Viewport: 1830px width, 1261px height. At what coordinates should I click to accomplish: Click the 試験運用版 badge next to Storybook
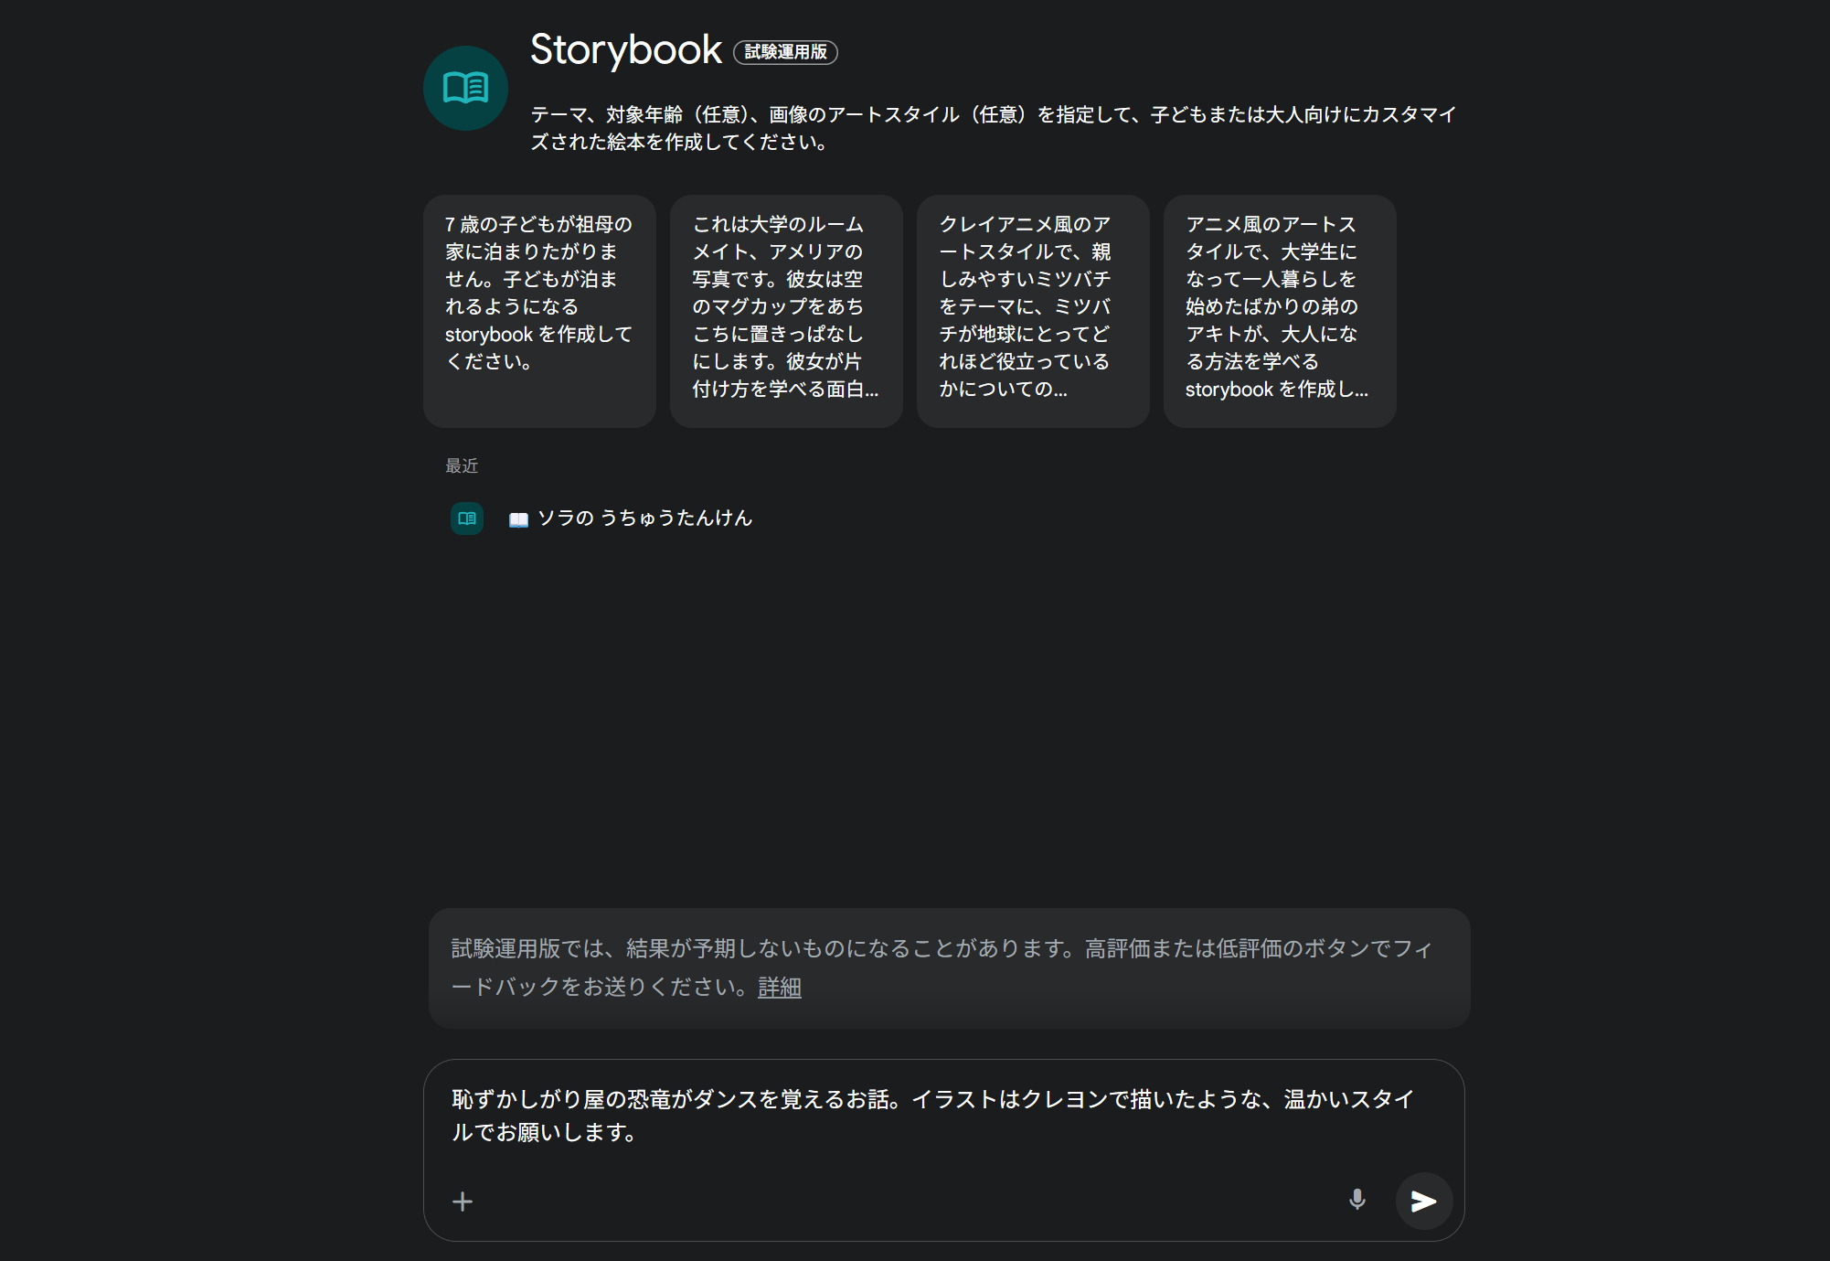coord(785,52)
